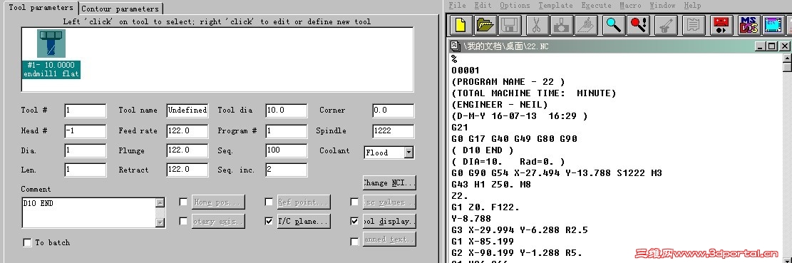Screen dimensions: 792x263
Task: Click the Save floppy disk icon
Action: click(x=510, y=25)
